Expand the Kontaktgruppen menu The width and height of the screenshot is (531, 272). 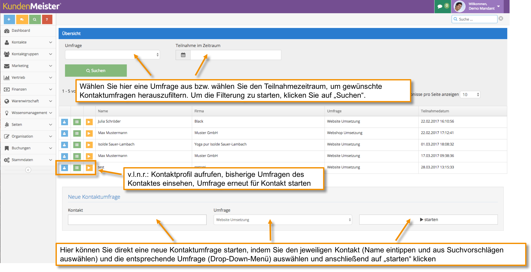click(28, 54)
